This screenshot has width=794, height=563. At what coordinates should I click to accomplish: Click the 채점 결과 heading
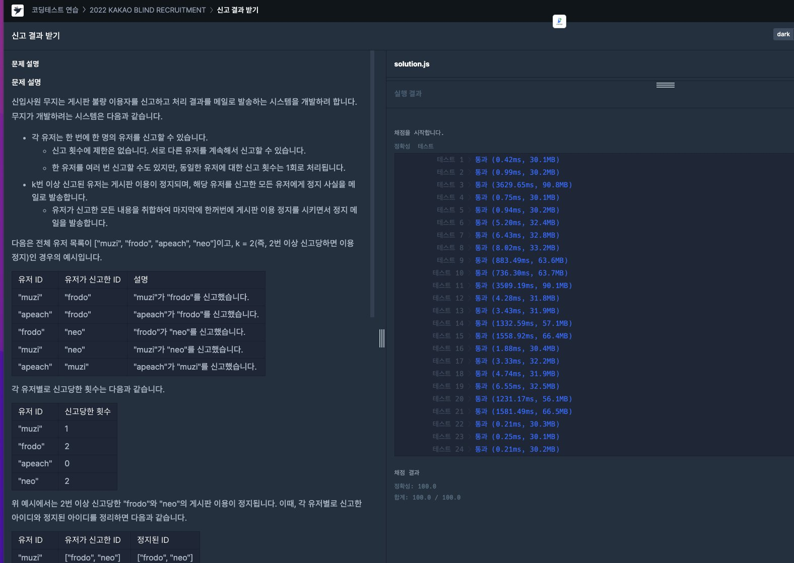407,473
